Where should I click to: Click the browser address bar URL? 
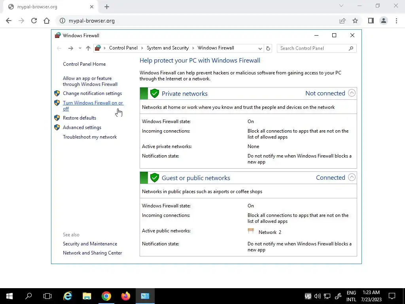coord(91,21)
